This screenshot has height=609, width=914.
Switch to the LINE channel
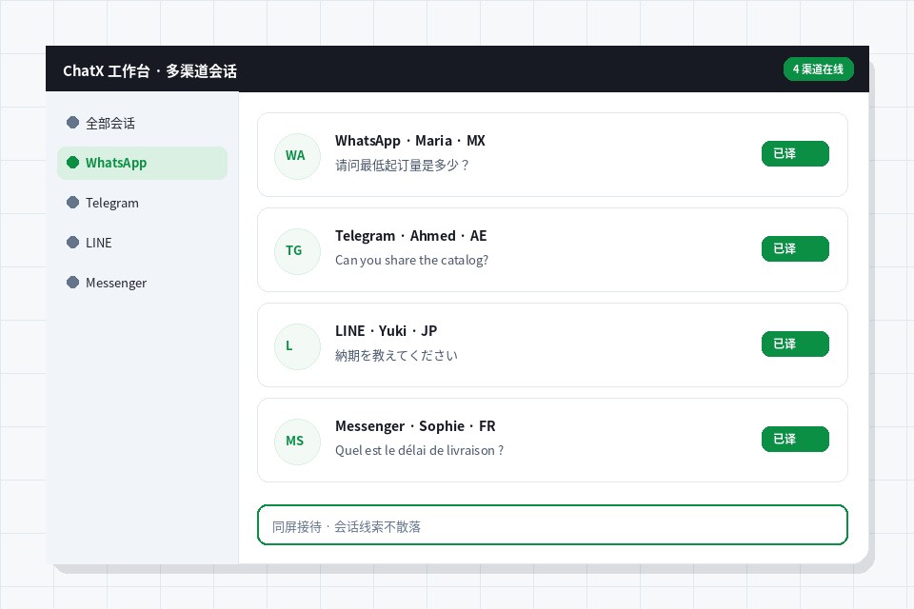click(x=142, y=243)
